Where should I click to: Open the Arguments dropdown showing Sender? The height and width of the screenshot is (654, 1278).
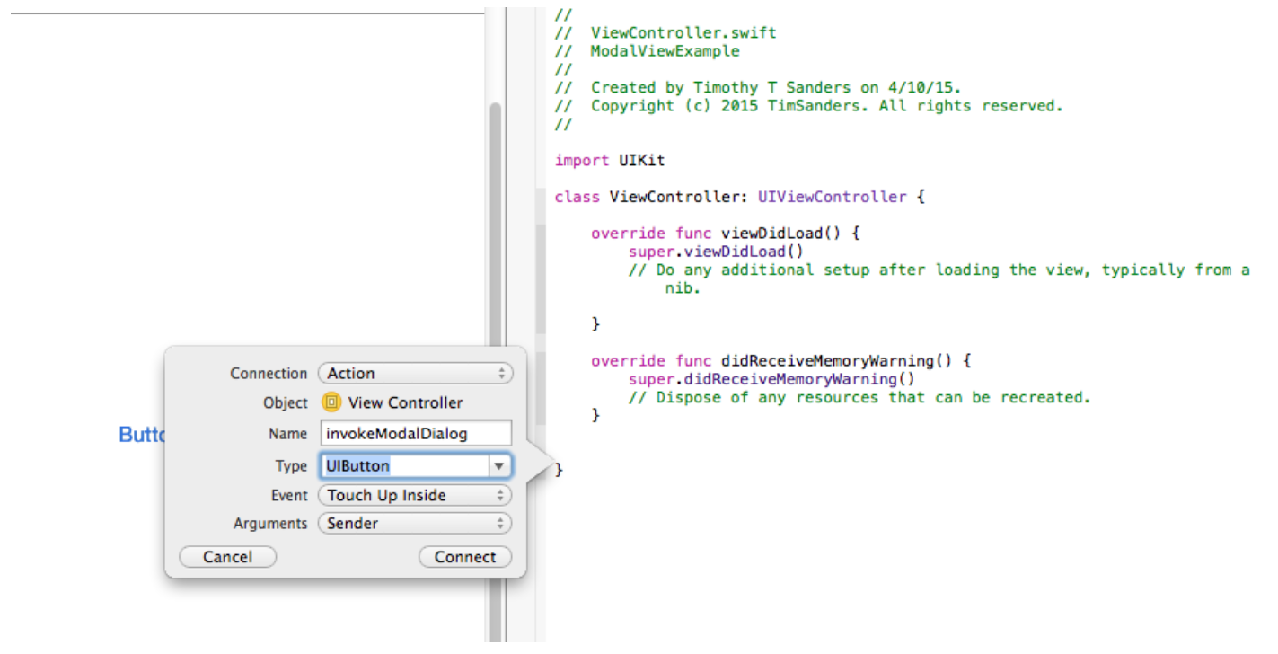pyautogui.click(x=414, y=524)
